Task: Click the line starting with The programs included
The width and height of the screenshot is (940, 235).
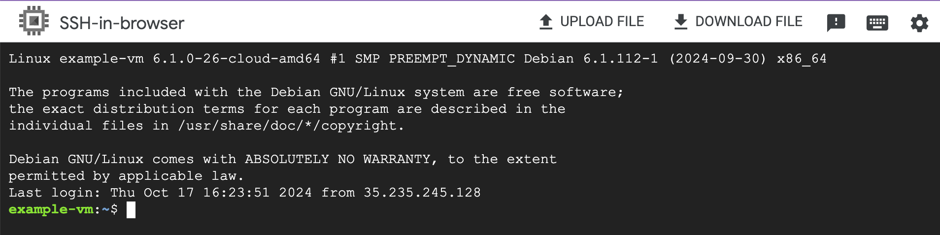Action: (x=316, y=92)
